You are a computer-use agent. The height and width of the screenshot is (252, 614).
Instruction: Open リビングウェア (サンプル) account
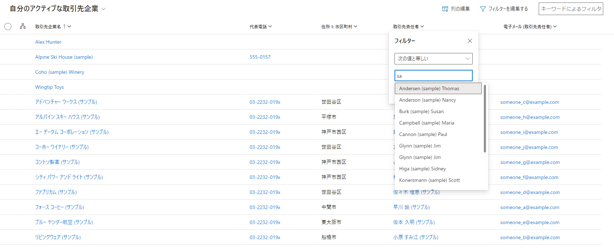coord(58,237)
